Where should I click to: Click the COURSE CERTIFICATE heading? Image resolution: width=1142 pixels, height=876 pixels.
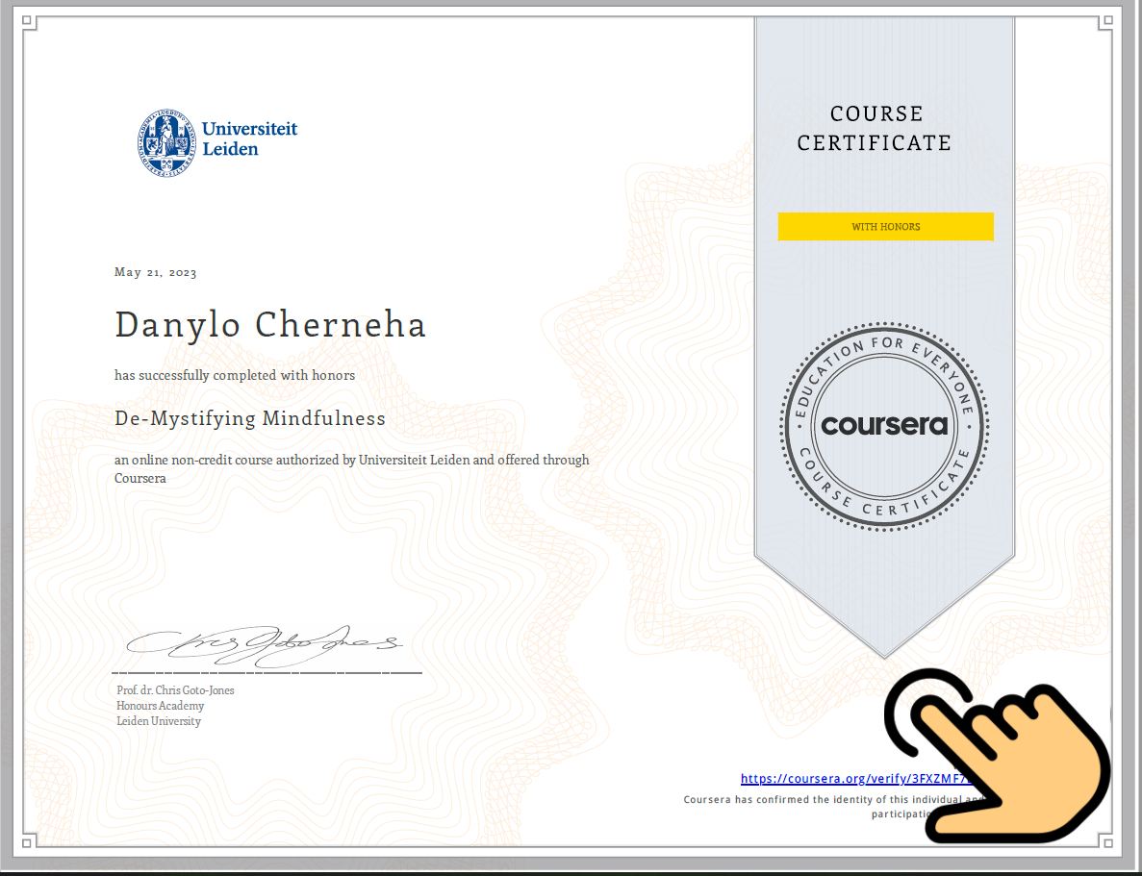874,128
